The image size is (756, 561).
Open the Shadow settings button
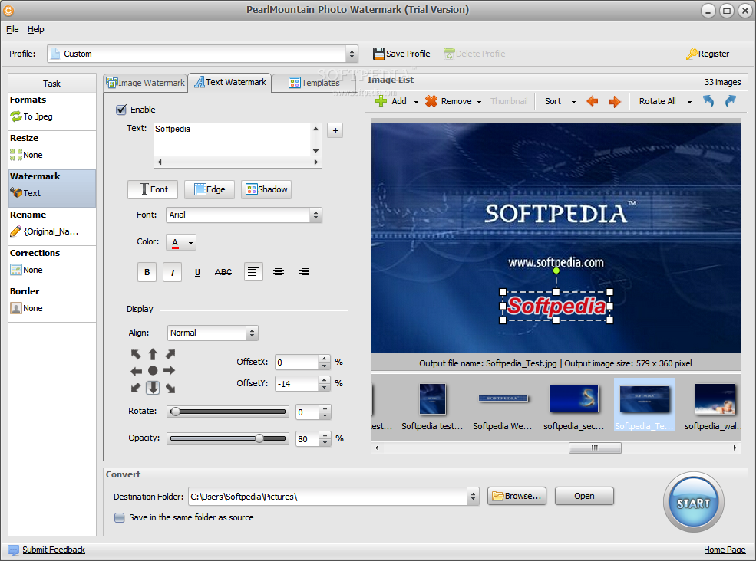click(x=266, y=190)
